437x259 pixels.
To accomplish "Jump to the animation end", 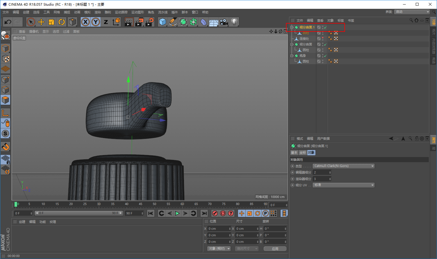I will coord(204,213).
